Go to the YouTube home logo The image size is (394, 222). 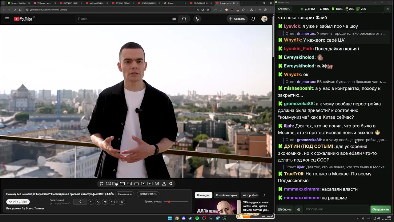(23, 19)
